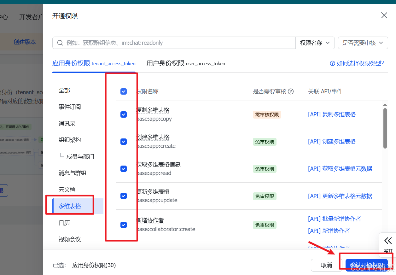Open [API] 更新多维表格元数据 link
This screenshot has width=396, height=275.
340,196
